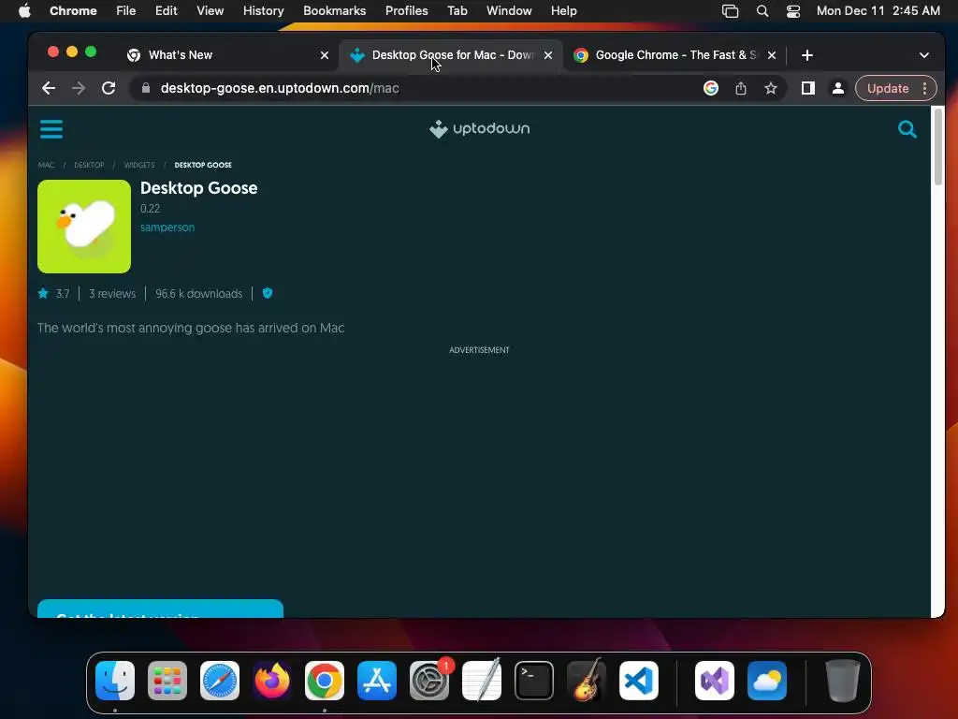
Task: Close the Desktop Goose tab
Action: pos(548,55)
